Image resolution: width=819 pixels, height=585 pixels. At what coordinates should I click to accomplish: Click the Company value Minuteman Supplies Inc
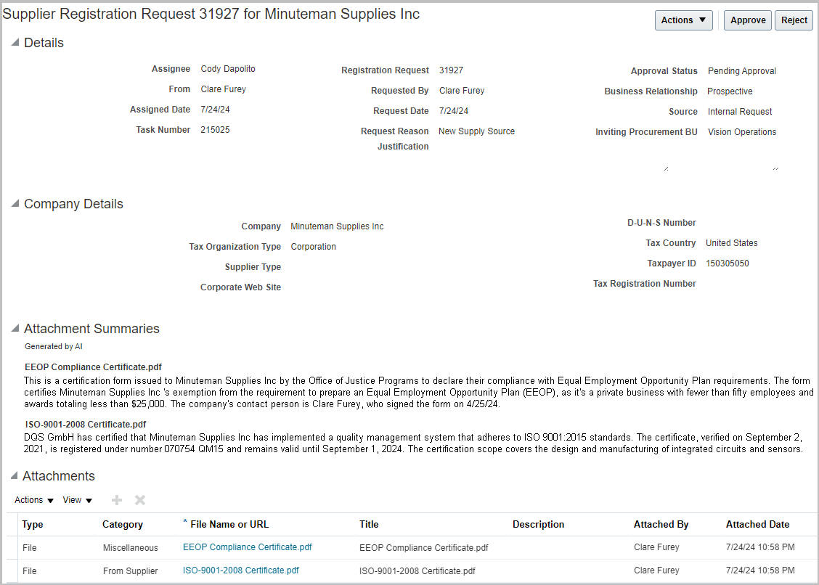[x=337, y=226]
